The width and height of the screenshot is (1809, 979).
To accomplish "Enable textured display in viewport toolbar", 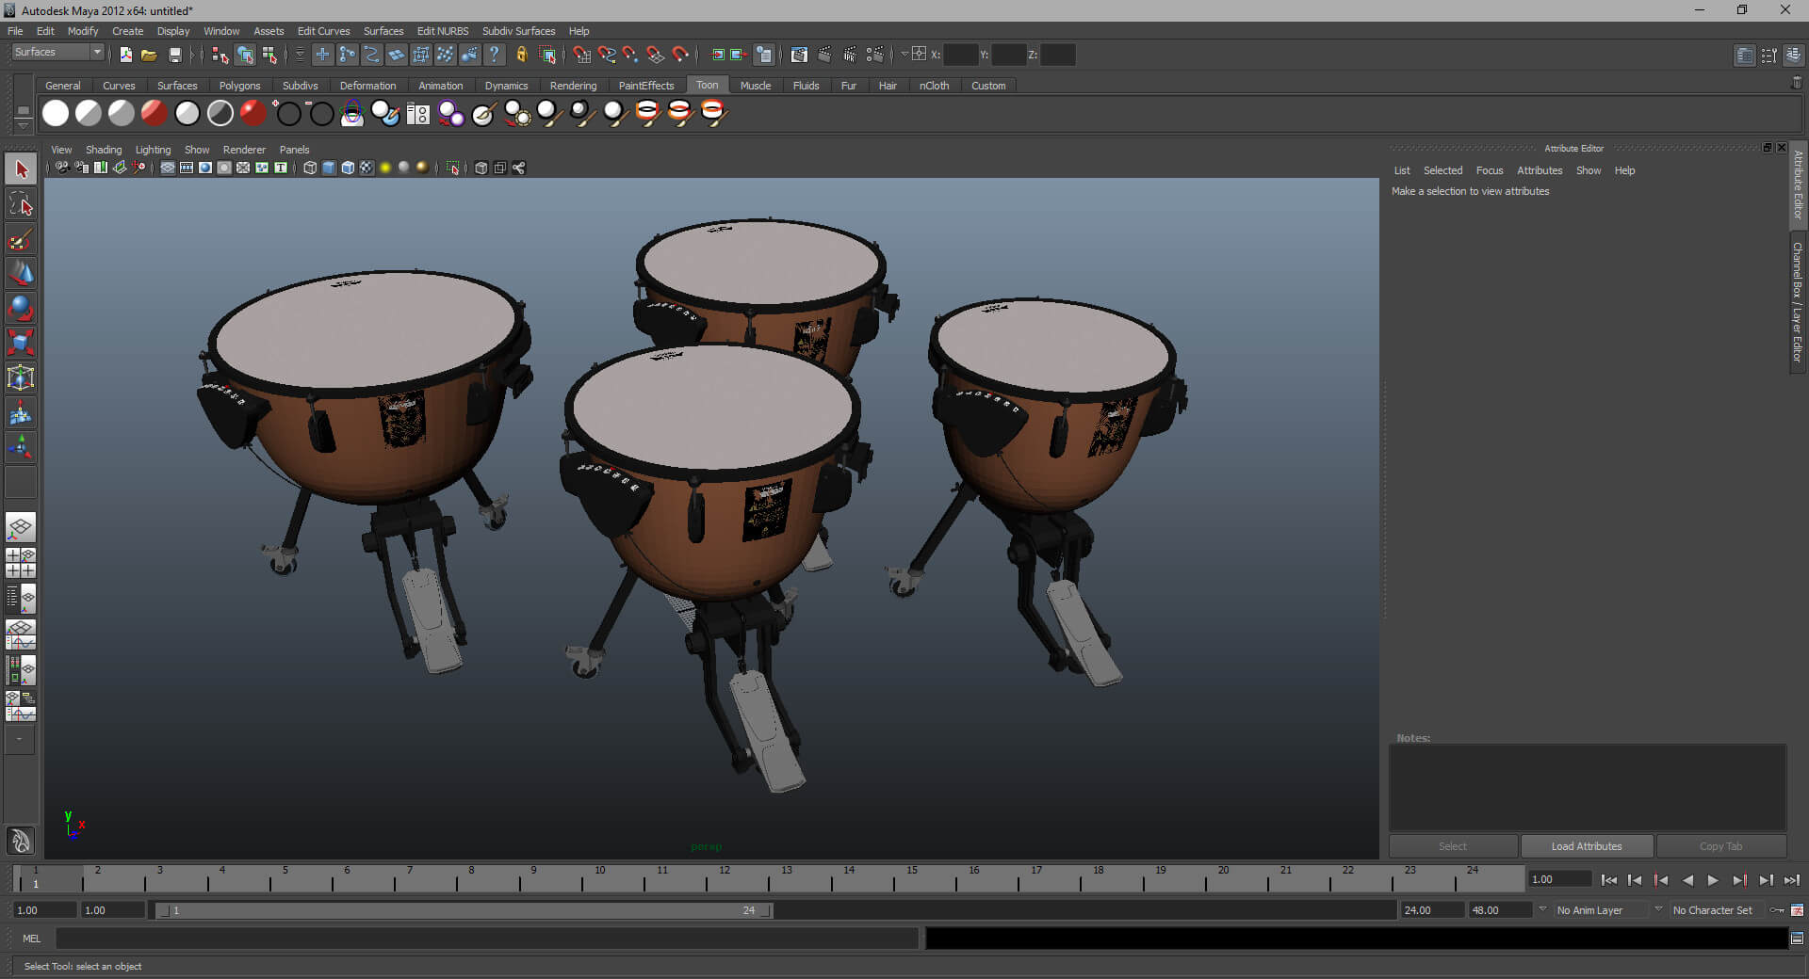I will [x=367, y=169].
